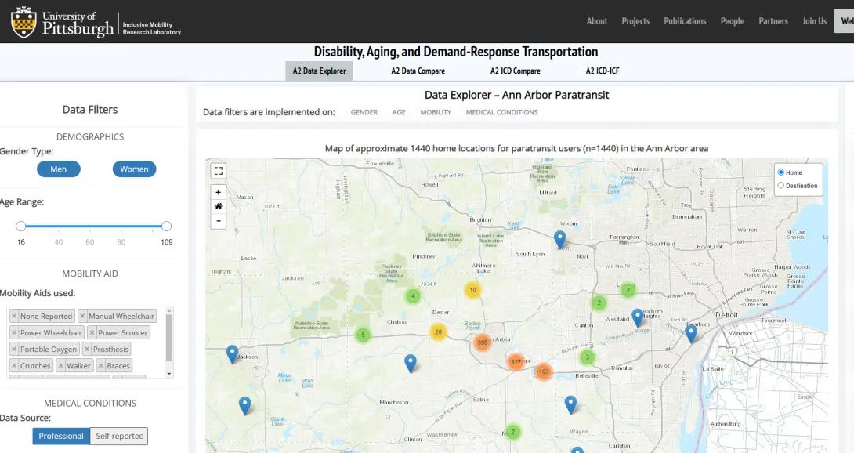Reset map to home extent
This screenshot has width=854, height=453.
(x=219, y=207)
